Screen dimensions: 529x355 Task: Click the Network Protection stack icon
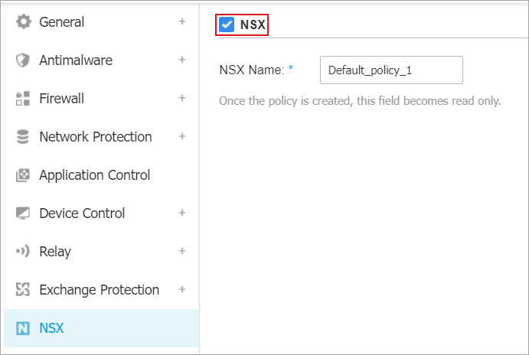point(23,137)
